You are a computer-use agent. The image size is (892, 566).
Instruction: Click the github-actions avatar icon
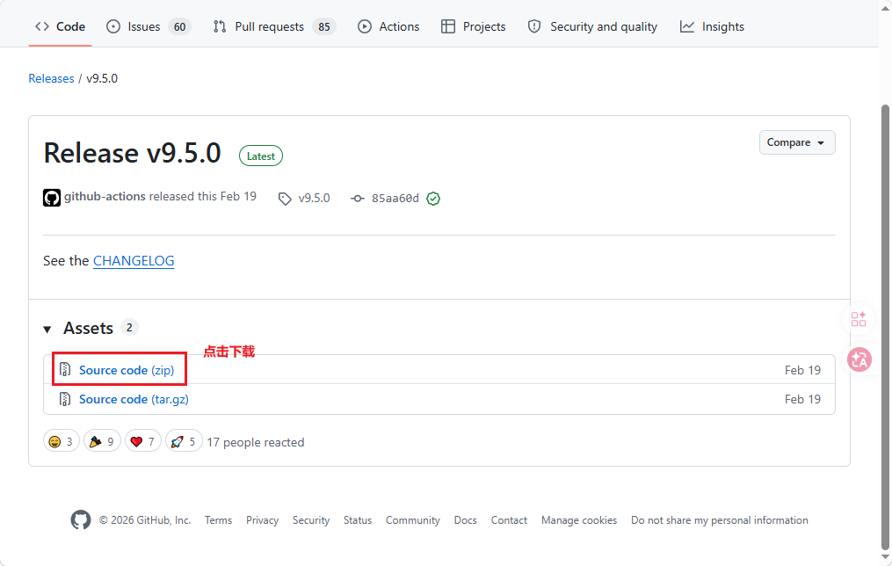pyautogui.click(x=52, y=198)
